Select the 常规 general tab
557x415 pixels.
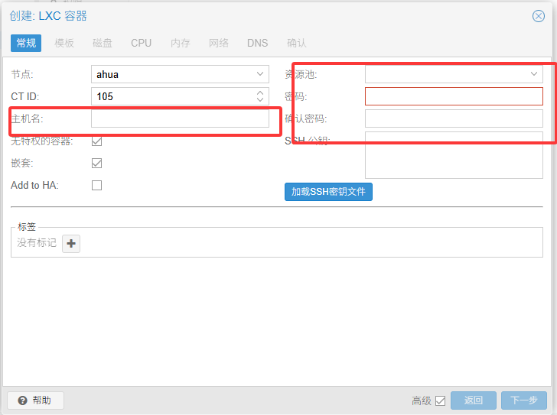26,43
